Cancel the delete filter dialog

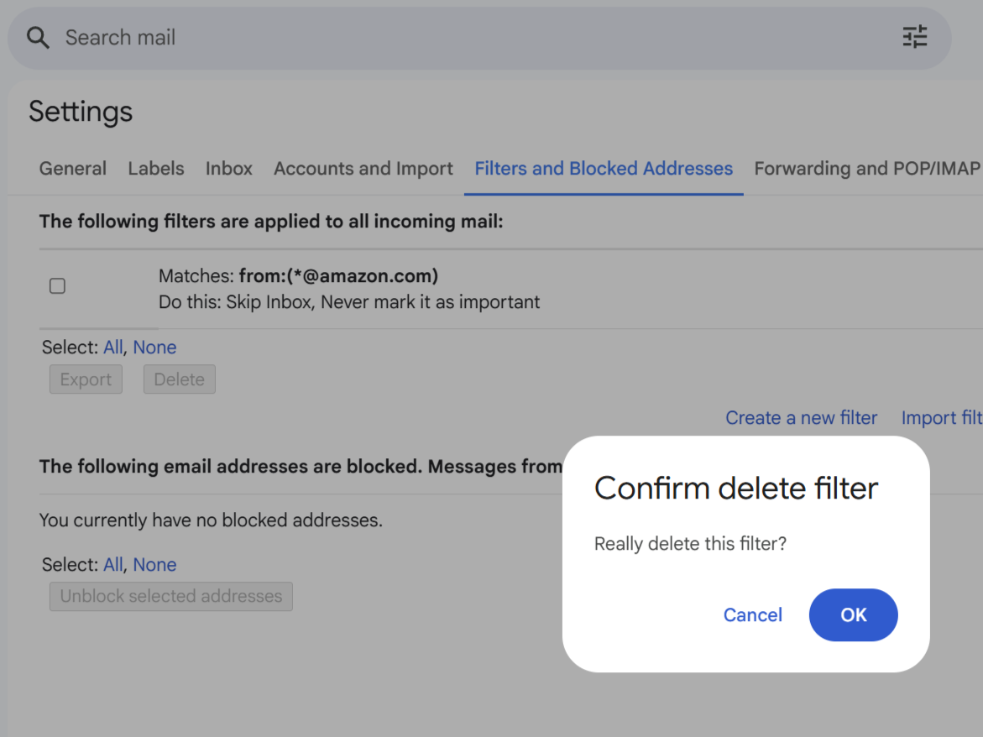pos(752,615)
